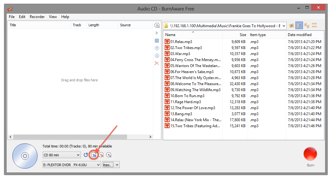333x181 pixels.
Task: Select file 08.Welcome To The Pleasure
Action: tap(196, 84)
